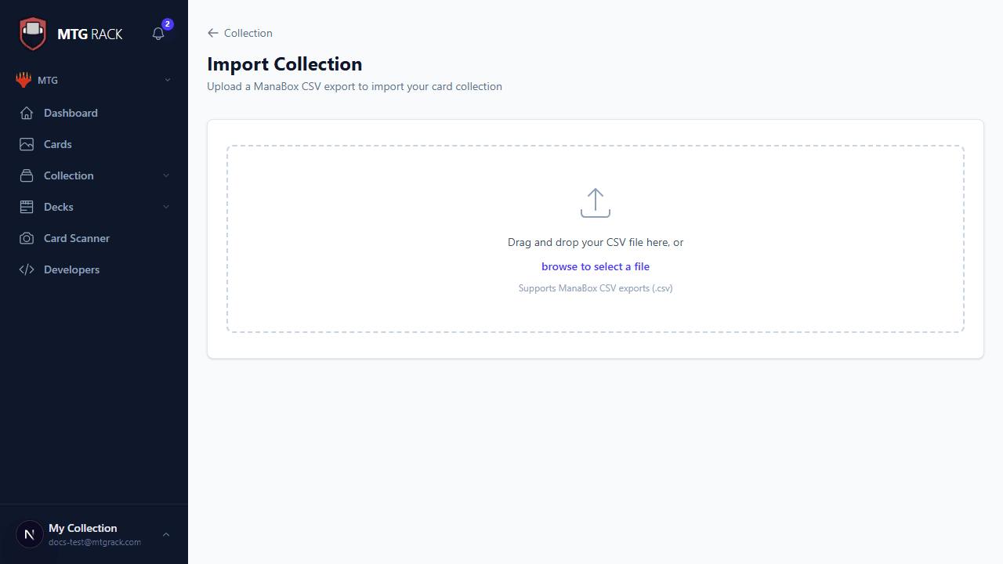Click the browse to select a file link
This screenshot has width=1003, height=564.
click(595, 266)
